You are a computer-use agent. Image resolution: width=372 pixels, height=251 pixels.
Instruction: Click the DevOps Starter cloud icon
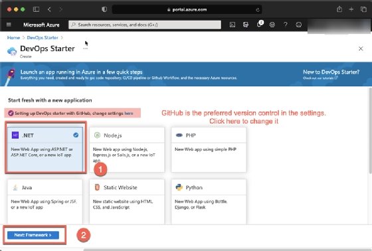tap(12, 51)
